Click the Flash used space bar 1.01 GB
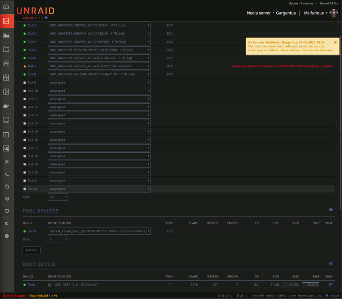 tap(291, 285)
